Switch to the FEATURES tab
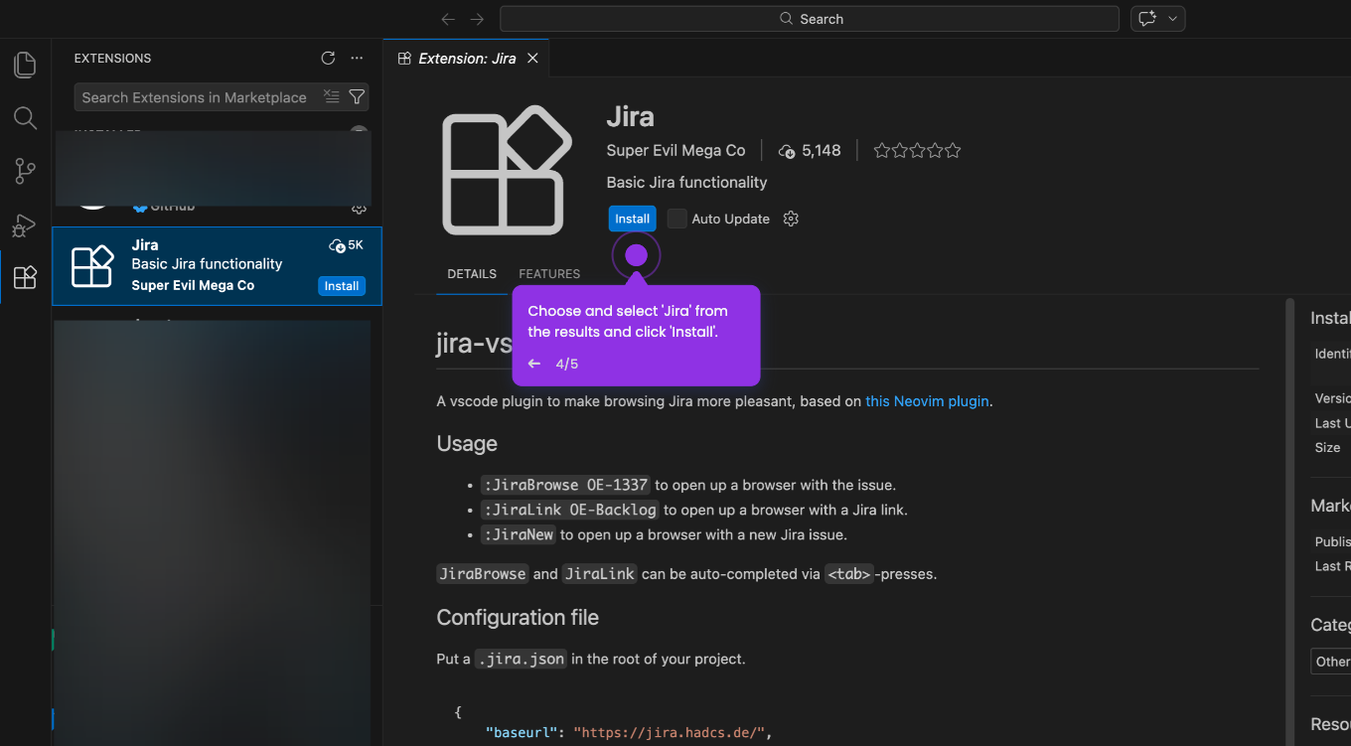1351x746 pixels. point(549,274)
